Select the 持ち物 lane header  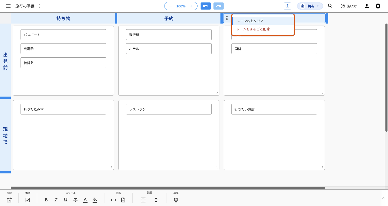coord(63,18)
